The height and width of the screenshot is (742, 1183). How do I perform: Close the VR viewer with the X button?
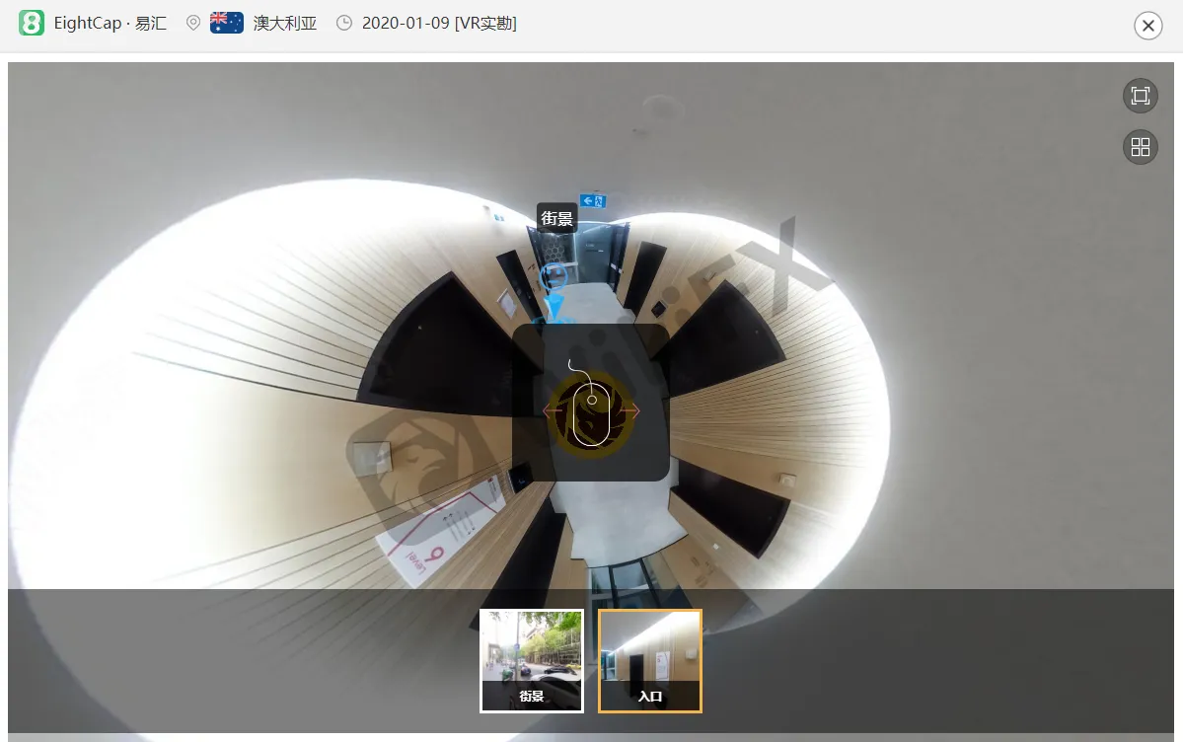click(1147, 26)
